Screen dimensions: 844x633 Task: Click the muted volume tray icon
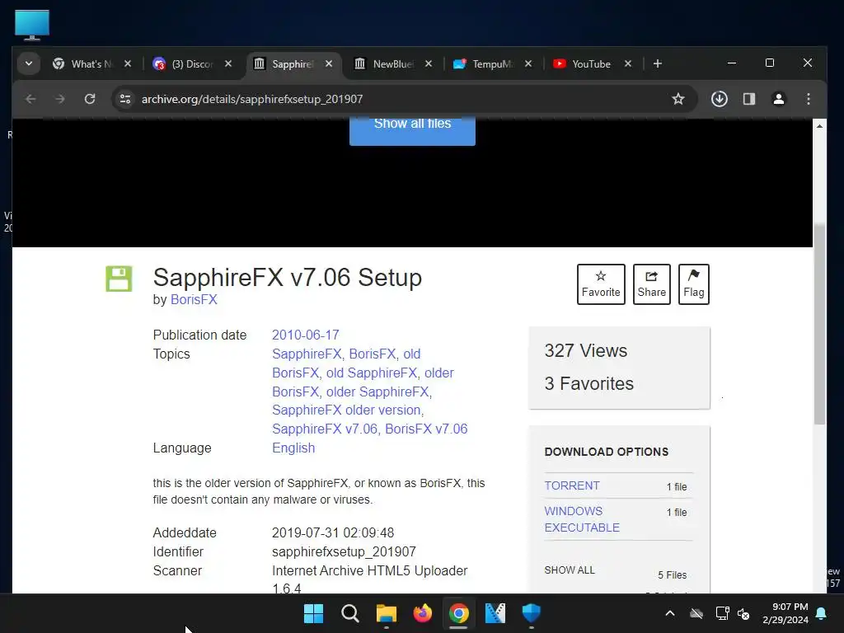tap(744, 613)
